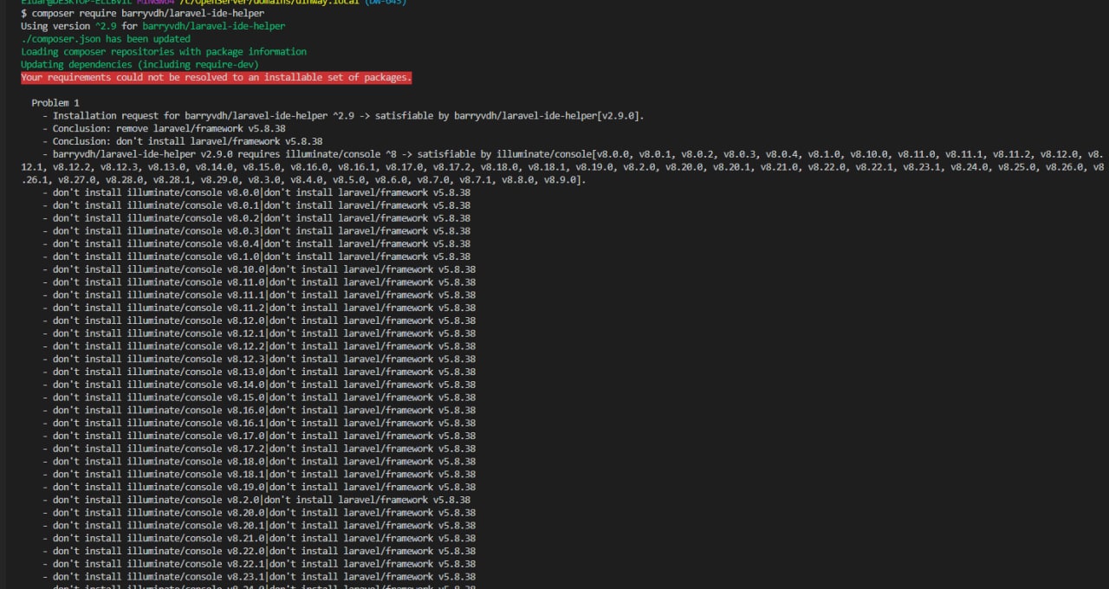1109x589 pixels.
Task: Click 'don't install illuminate/console v8.21.0' row
Action: 259,538
